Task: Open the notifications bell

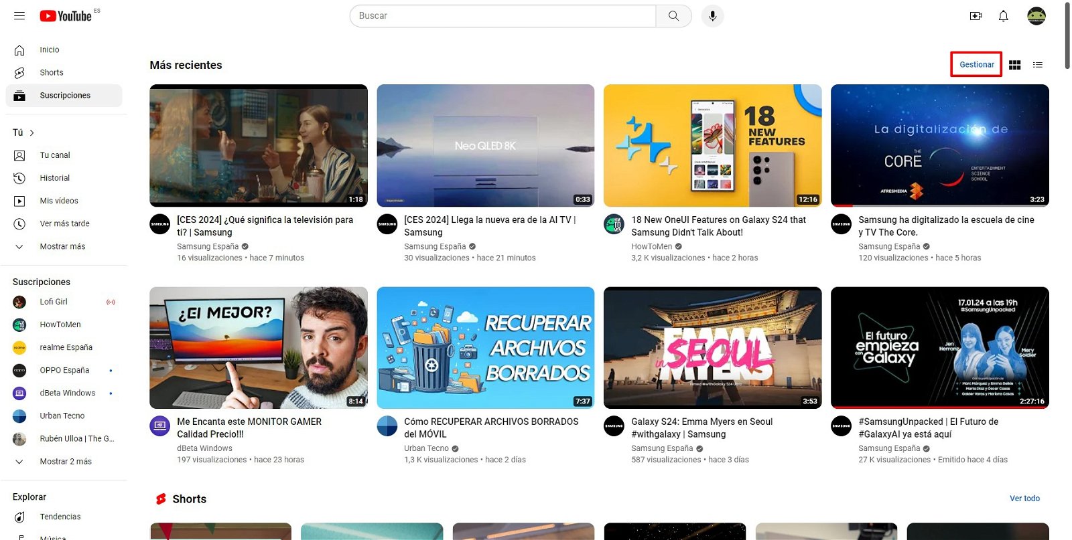Action: [1004, 16]
